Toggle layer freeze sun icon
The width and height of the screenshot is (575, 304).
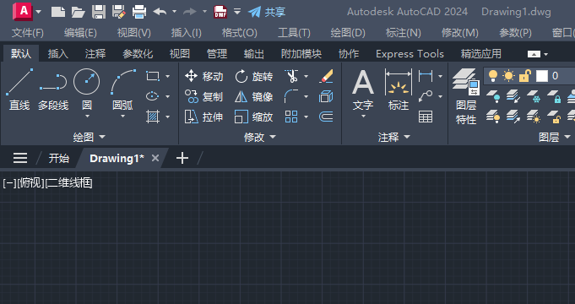point(508,76)
